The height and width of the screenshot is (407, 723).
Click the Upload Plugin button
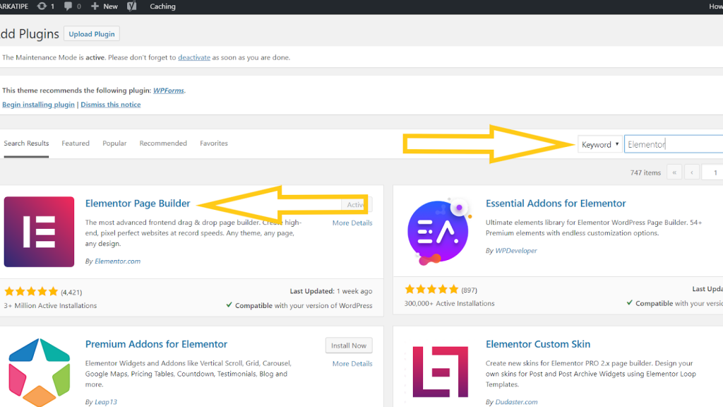(92, 34)
